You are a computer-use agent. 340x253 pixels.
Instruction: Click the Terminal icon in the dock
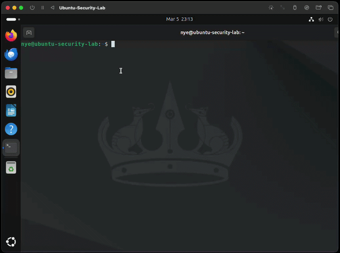point(11,148)
